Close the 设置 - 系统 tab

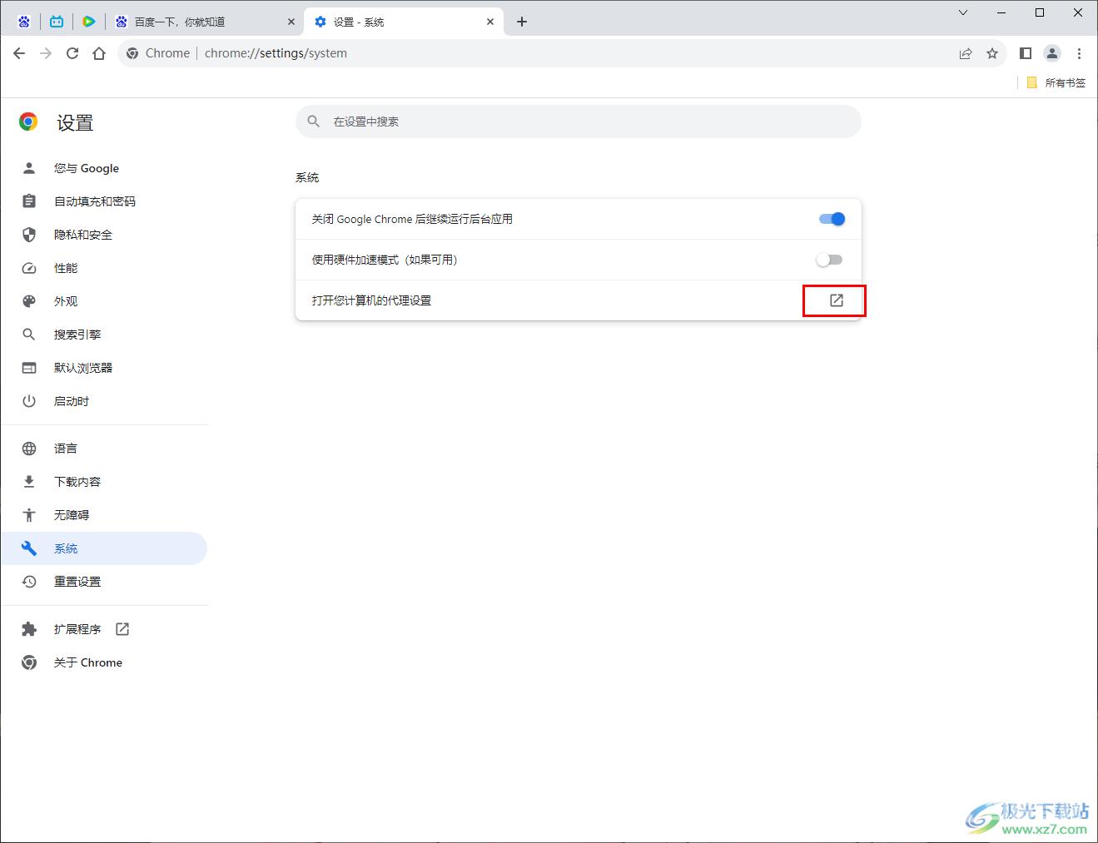(x=491, y=22)
